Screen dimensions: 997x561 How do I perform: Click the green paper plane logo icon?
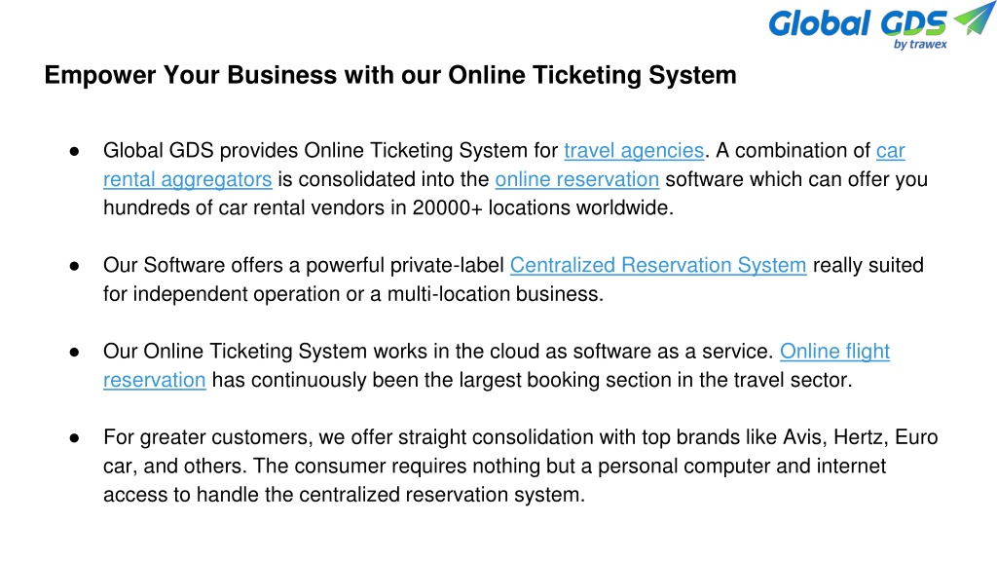(x=974, y=18)
